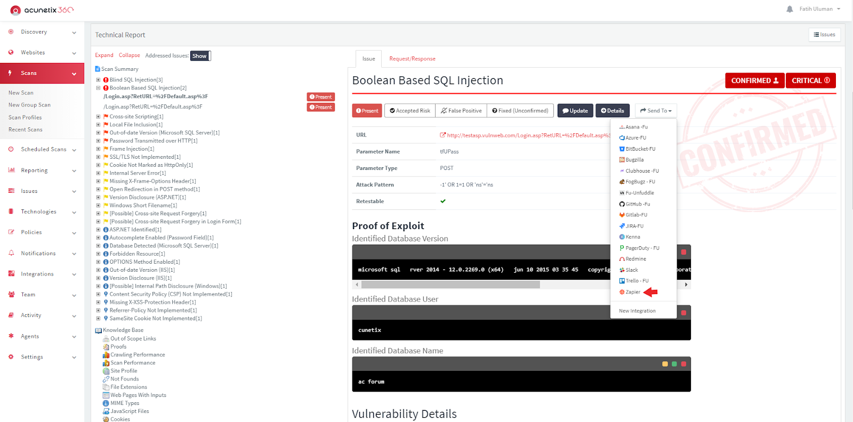This screenshot has height=422, width=853.
Task: Click the Details button
Action: click(612, 111)
